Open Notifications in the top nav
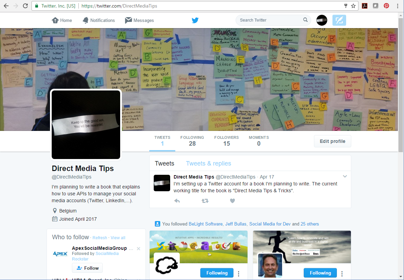The width and height of the screenshot is (404, 280). tap(99, 20)
